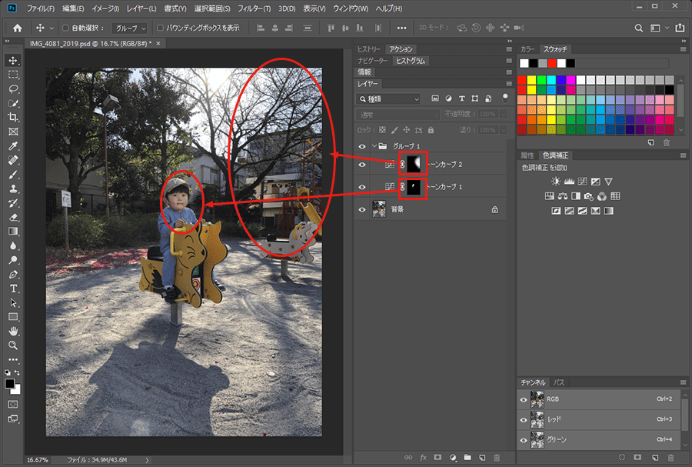The height and width of the screenshot is (467, 692).
Task: Switch to the パス tab
Action: (x=560, y=382)
